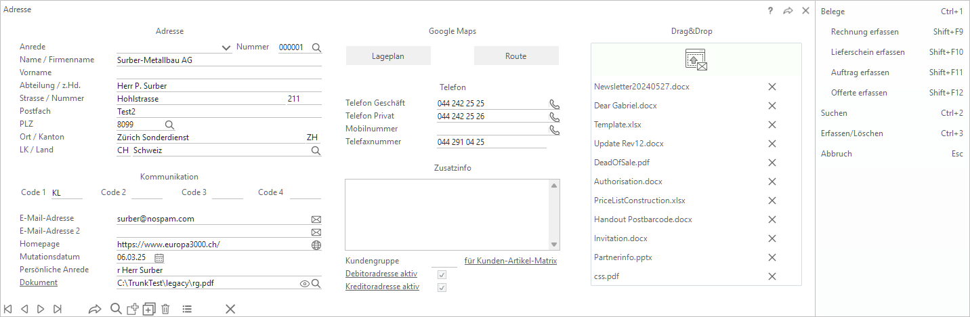Image resolution: width=970 pixels, height=317 pixels.
Task: Open the list view icon in bottom toolbar
Action: coord(187,309)
